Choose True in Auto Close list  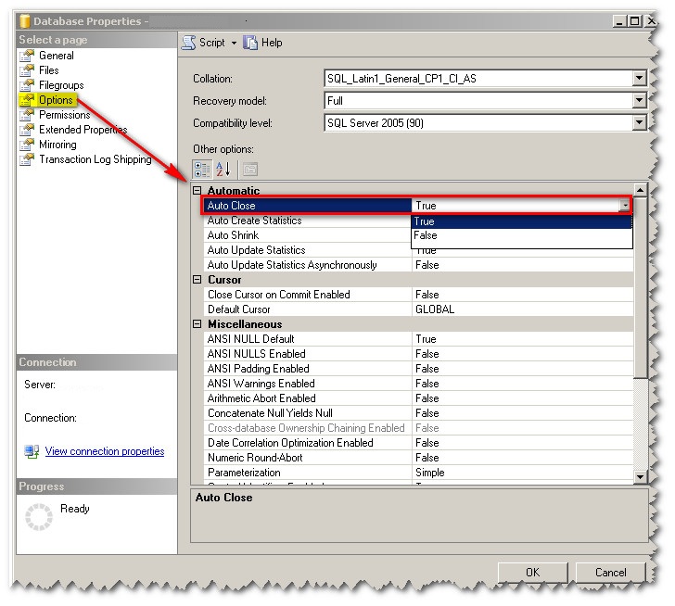pos(522,221)
